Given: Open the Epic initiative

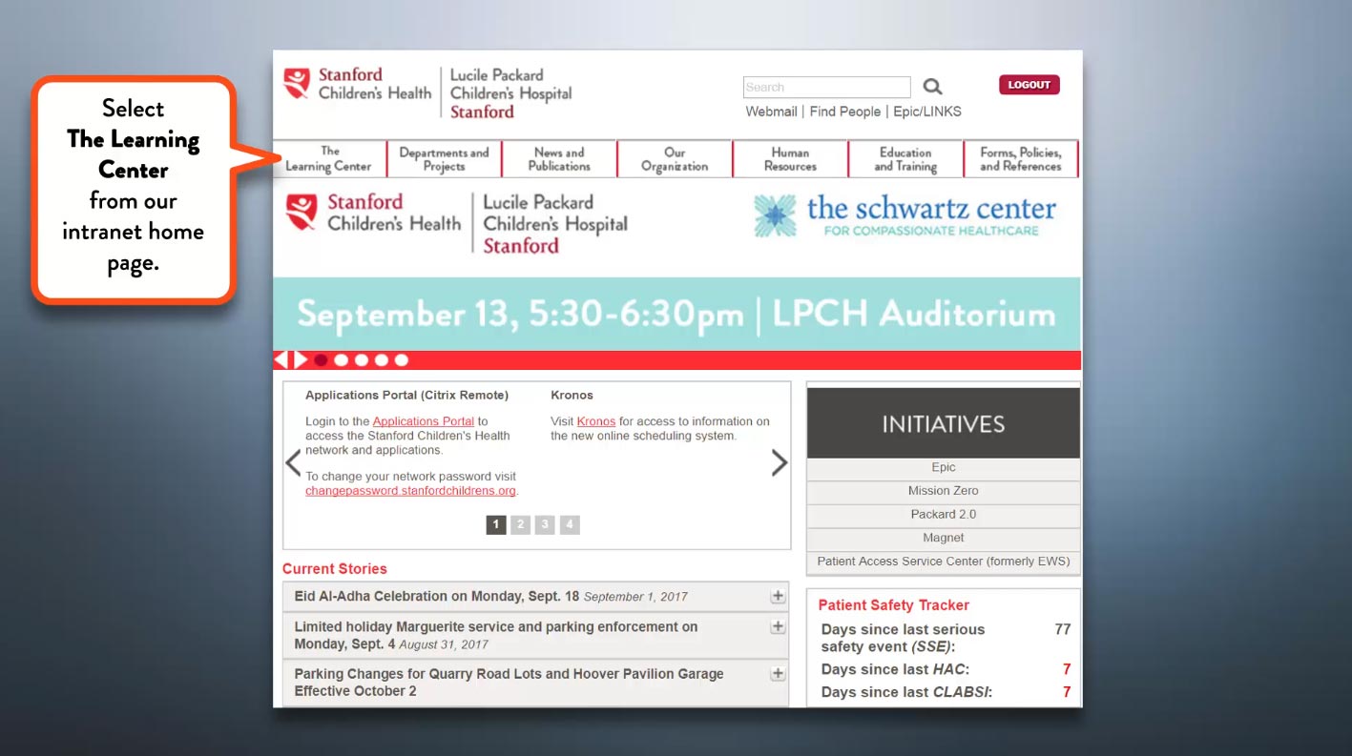Looking at the screenshot, I should tap(944, 467).
